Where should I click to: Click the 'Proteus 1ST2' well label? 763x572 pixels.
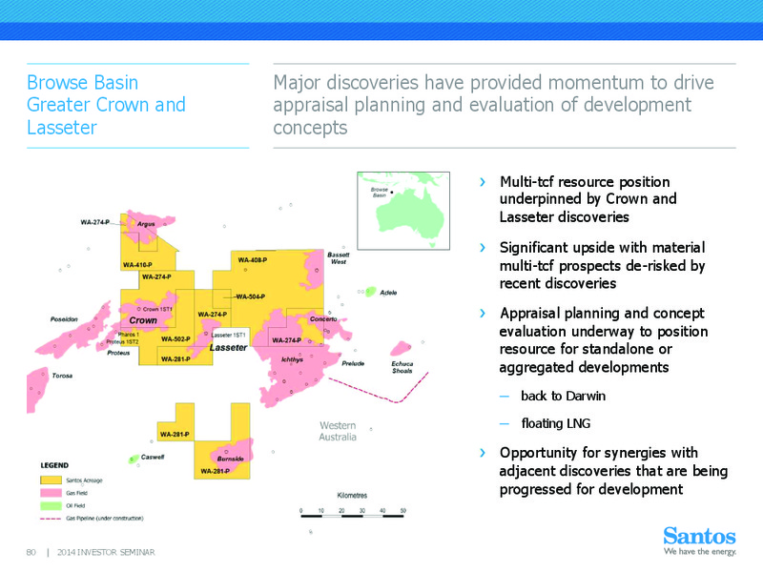(x=123, y=342)
